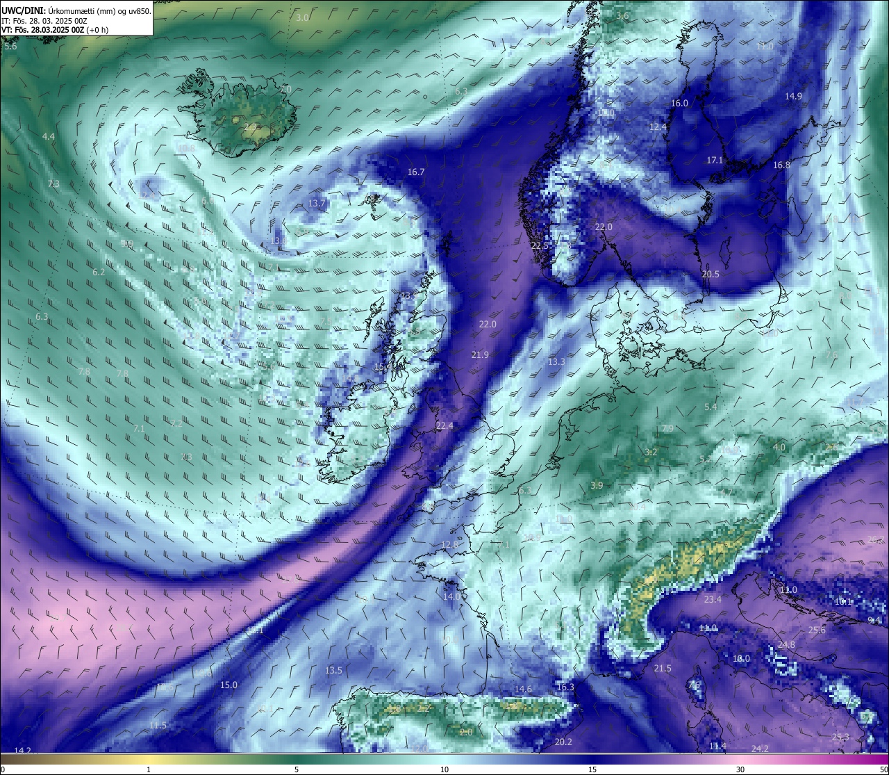Screen dimensions: 889x775
Task: Select the 5.4 value label
Action: [711, 407]
